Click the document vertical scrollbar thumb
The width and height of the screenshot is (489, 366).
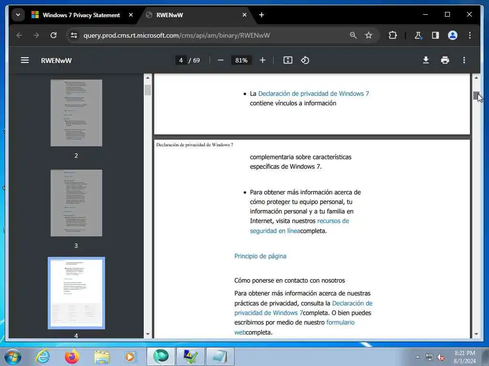click(x=476, y=95)
